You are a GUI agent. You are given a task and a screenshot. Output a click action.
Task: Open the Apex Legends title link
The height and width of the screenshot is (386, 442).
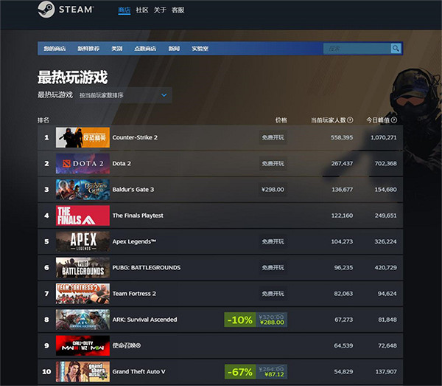click(134, 241)
